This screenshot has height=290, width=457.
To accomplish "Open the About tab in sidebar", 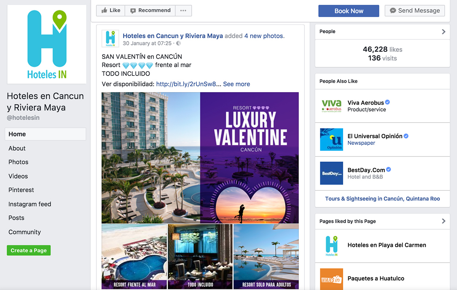I will pyautogui.click(x=17, y=148).
